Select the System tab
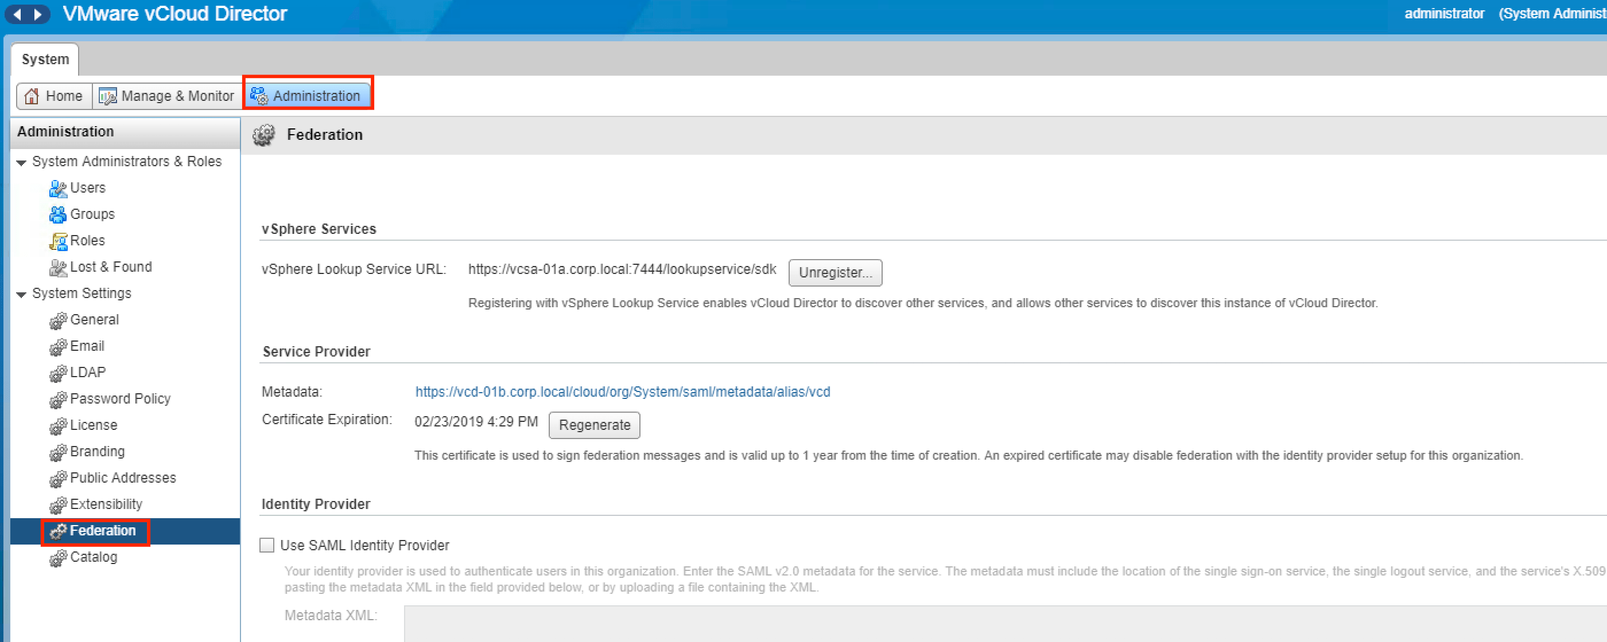 (45, 59)
